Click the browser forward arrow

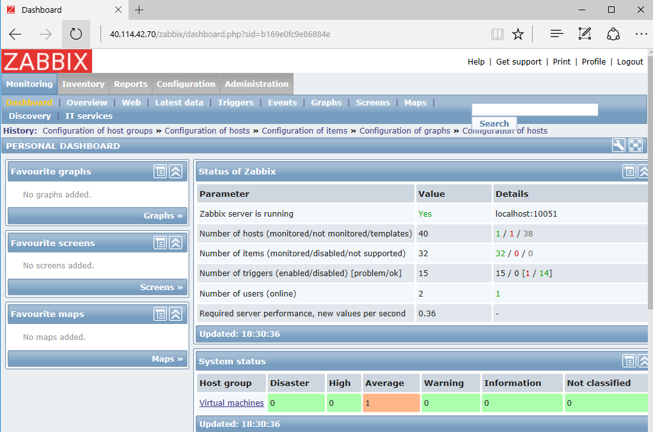tap(45, 34)
